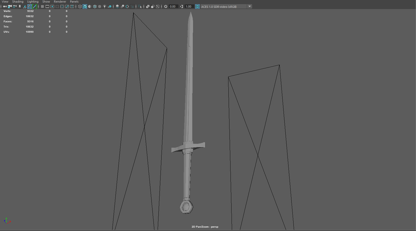The image size is (416, 231).
Task: Open the ACES 1.0 SDR-video color dropdown
Action: pyautogui.click(x=223, y=7)
